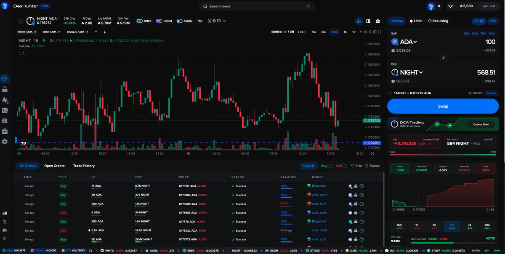Click the orders table scrollbar
Image resolution: width=505 pixels, height=254 pixels.
tap(384, 209)
